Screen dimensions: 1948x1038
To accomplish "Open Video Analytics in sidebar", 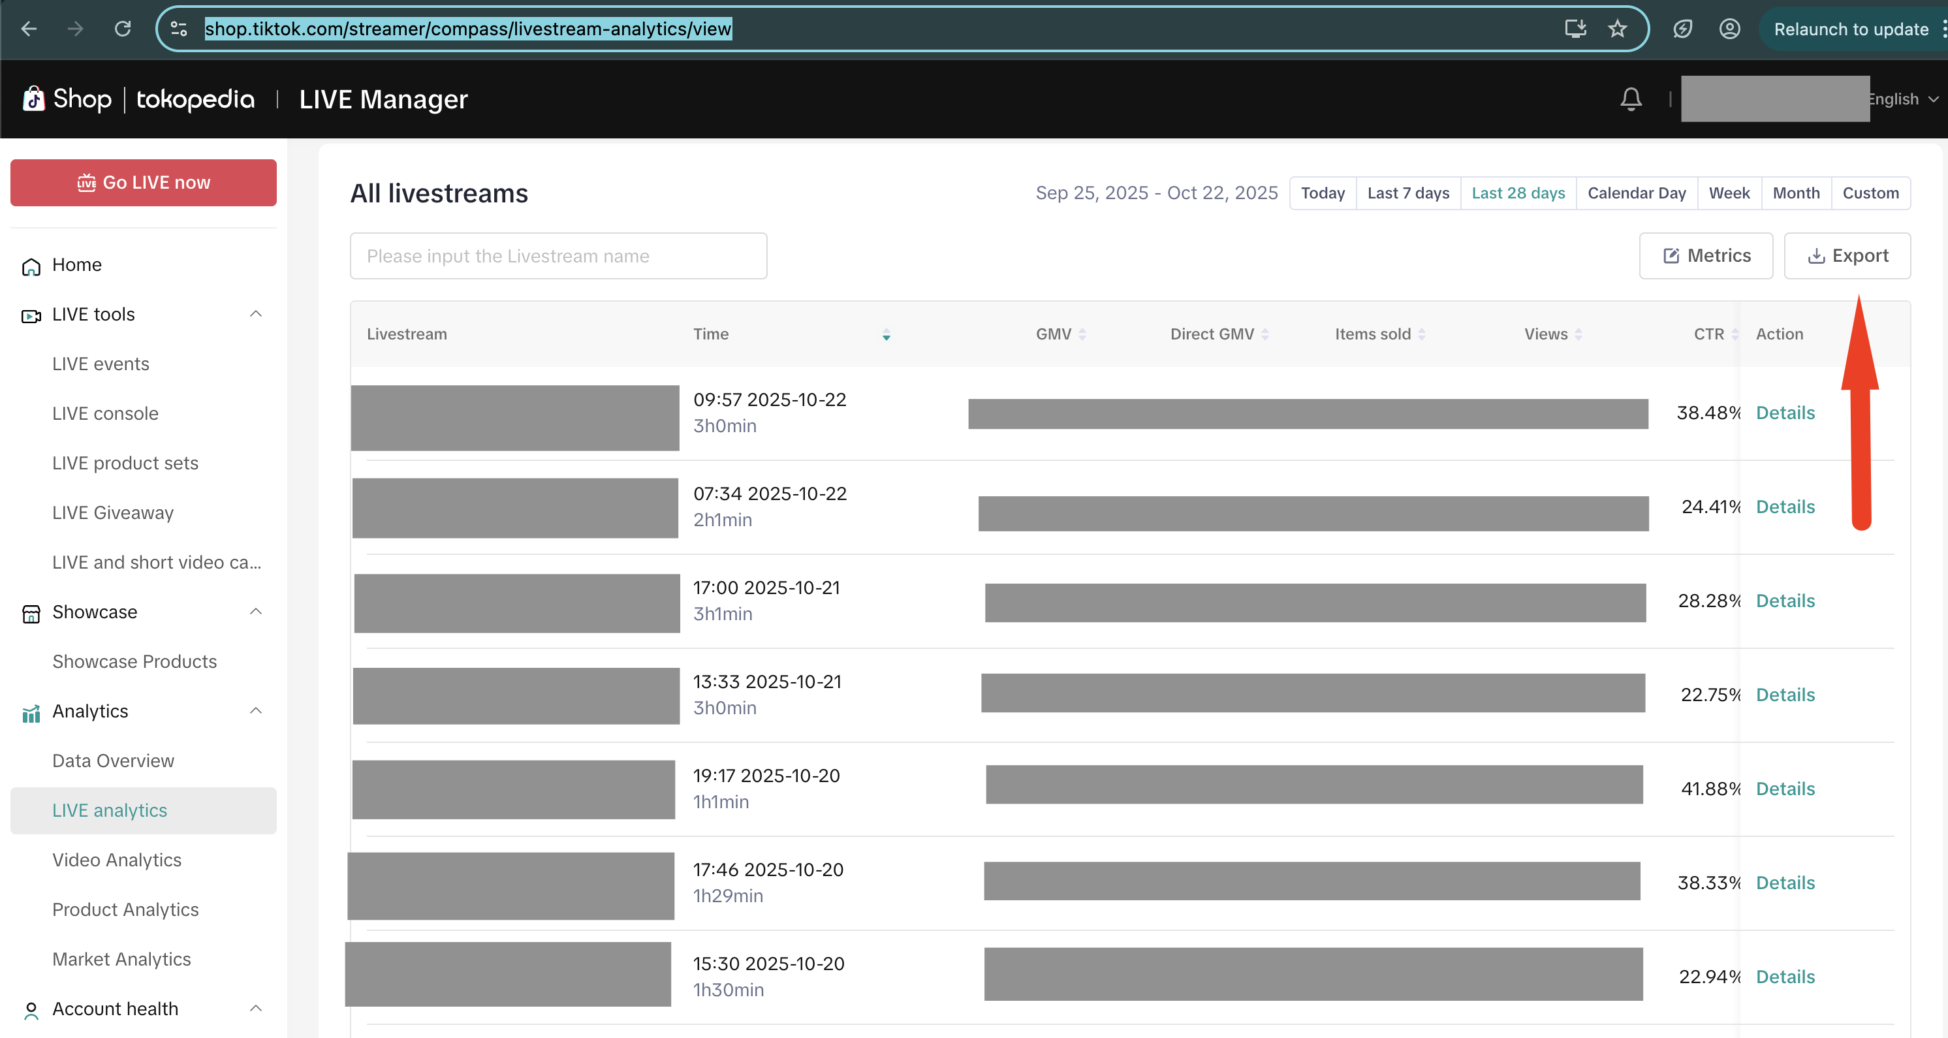I will (x=116, y=860).
